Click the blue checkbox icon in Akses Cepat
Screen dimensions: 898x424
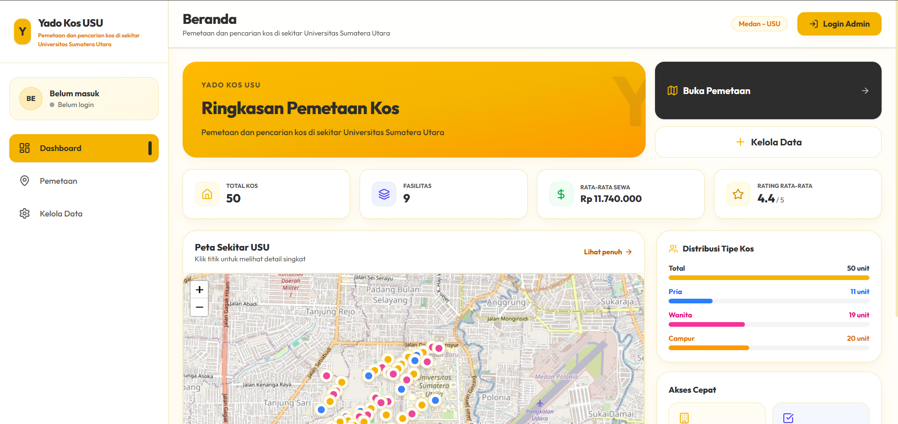788,418
